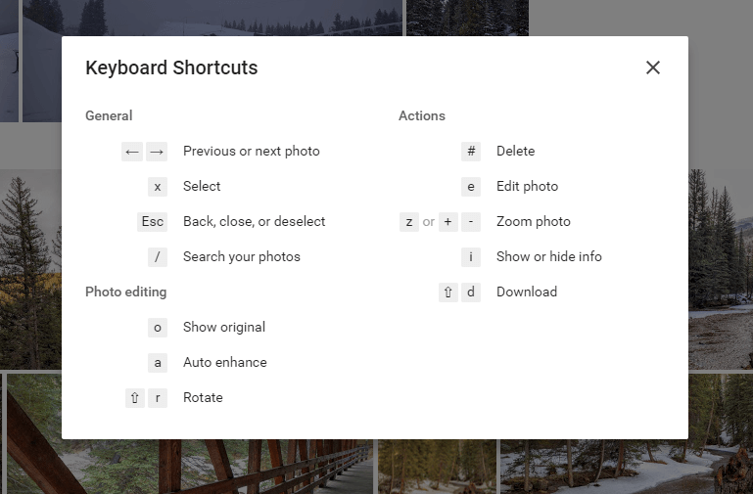This screenshot has width=753, height=494.
Task: Click the Esc key badge
Action: tap(152, 222)
